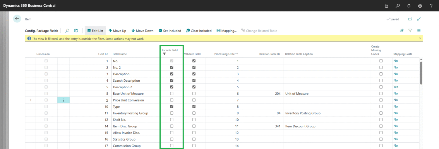Open the settings gear

tap(420, 6)
